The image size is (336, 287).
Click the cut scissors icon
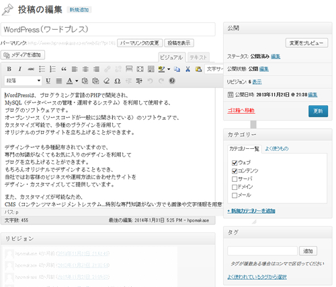[x=187, y=69]
